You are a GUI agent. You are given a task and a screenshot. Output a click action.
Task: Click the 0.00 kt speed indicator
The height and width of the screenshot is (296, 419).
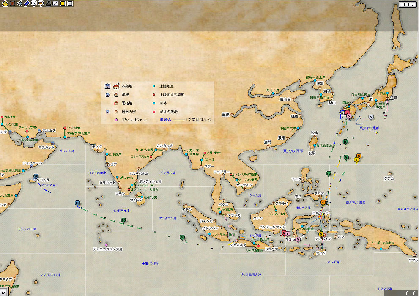[x=408, y=4]
